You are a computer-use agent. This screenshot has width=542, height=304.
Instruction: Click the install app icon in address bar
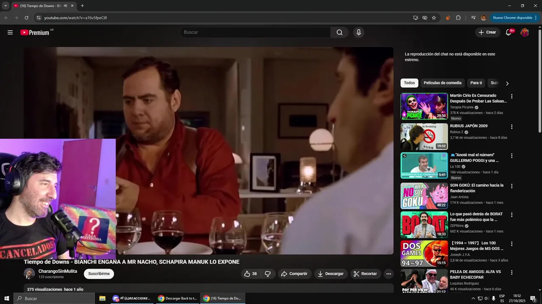pyautogui.click(x=415, y=18)
